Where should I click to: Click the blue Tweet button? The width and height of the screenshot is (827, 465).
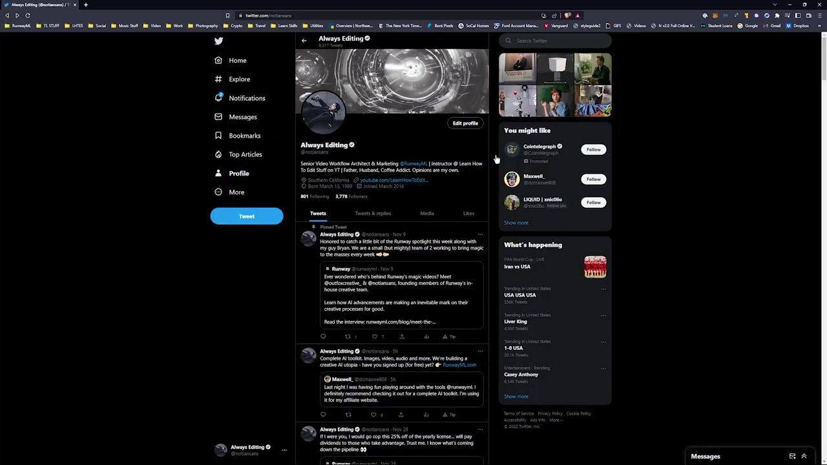pyautogui.click(x=246, y=216)
